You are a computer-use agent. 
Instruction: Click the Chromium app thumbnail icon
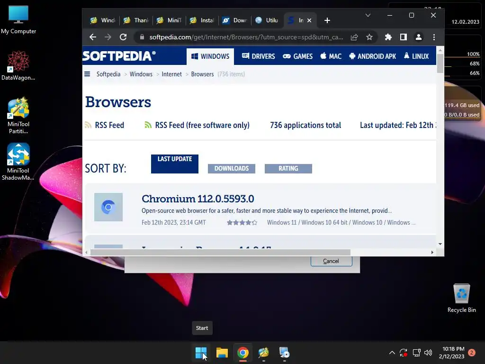(x=108, y=207)
